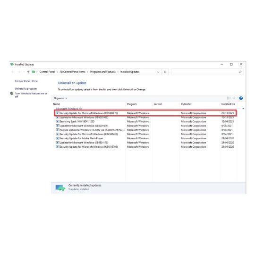Open the Organize dropdown menu
Screen dimensions: 255x255
click(x=60, y=98)
